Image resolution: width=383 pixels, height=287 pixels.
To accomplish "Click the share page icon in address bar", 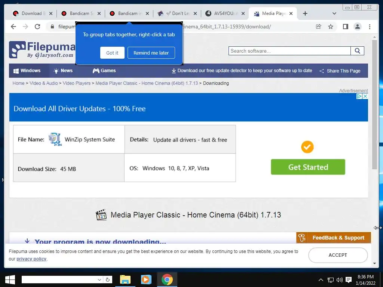I will pyautogui.click(x=319, y=27).
